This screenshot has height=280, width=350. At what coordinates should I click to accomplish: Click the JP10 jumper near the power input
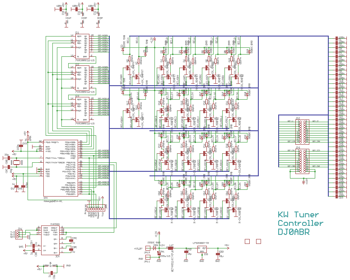148,248
